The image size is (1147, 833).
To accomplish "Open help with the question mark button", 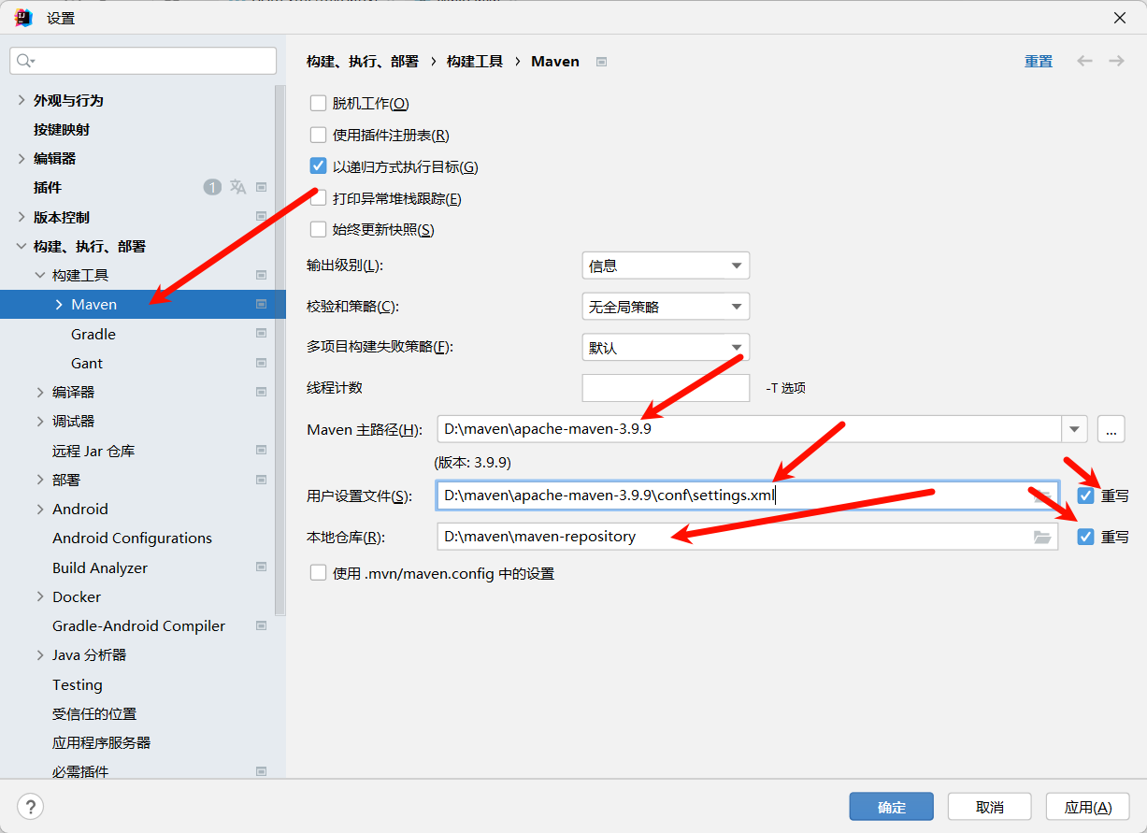I will 30,806.
